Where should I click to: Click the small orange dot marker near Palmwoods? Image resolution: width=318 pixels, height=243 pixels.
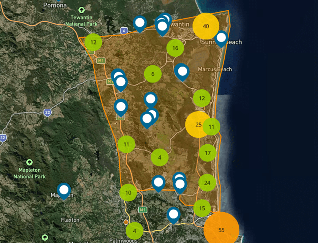(126, 222)
